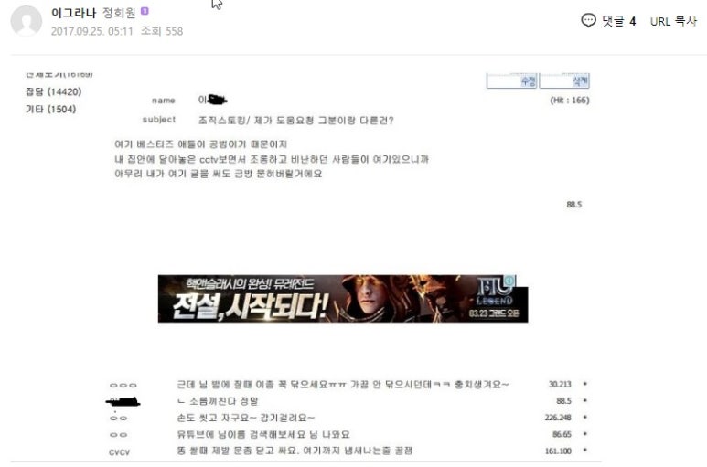Open the author name 이그라나
Screen dimensions: 707x467
coord(73,13)
